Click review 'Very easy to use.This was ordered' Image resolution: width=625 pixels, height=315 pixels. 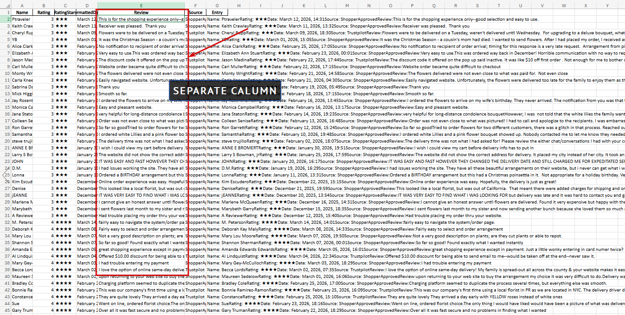[x=141, y=53]
